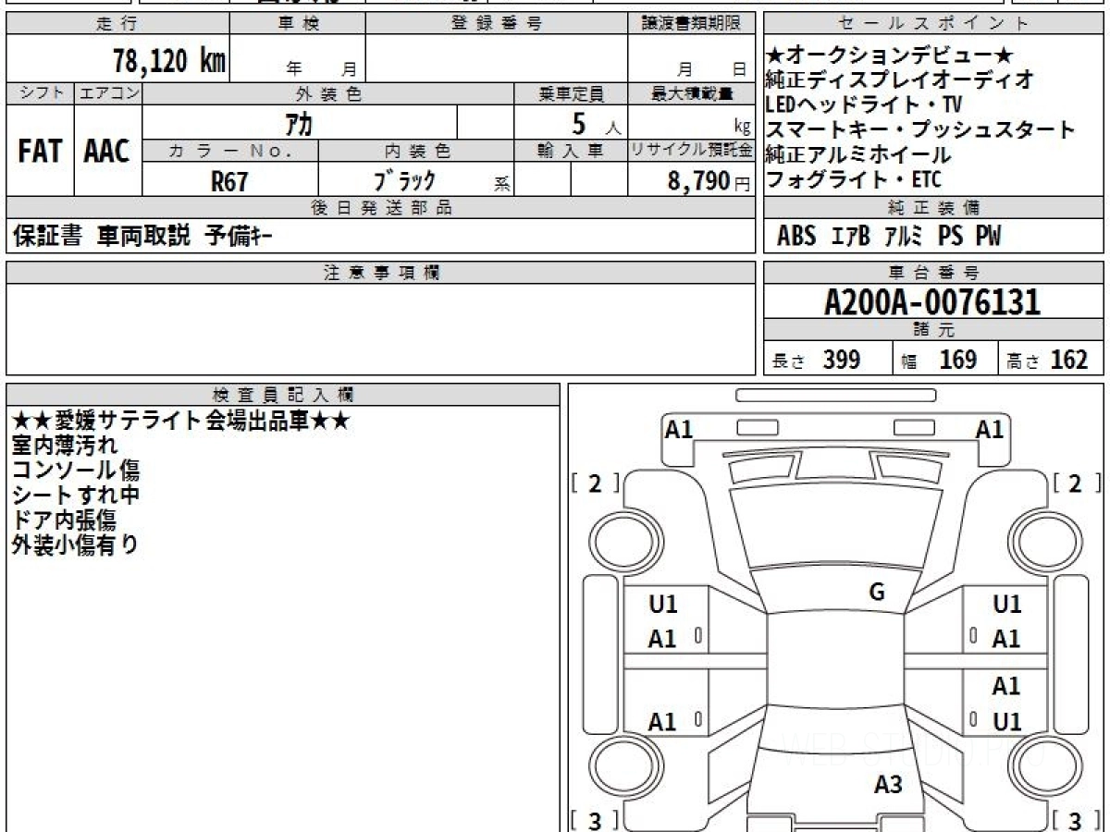This screenshot has width=1110, height=832.
Task: Select the シートすれ中 note
Action: point(76,496)
